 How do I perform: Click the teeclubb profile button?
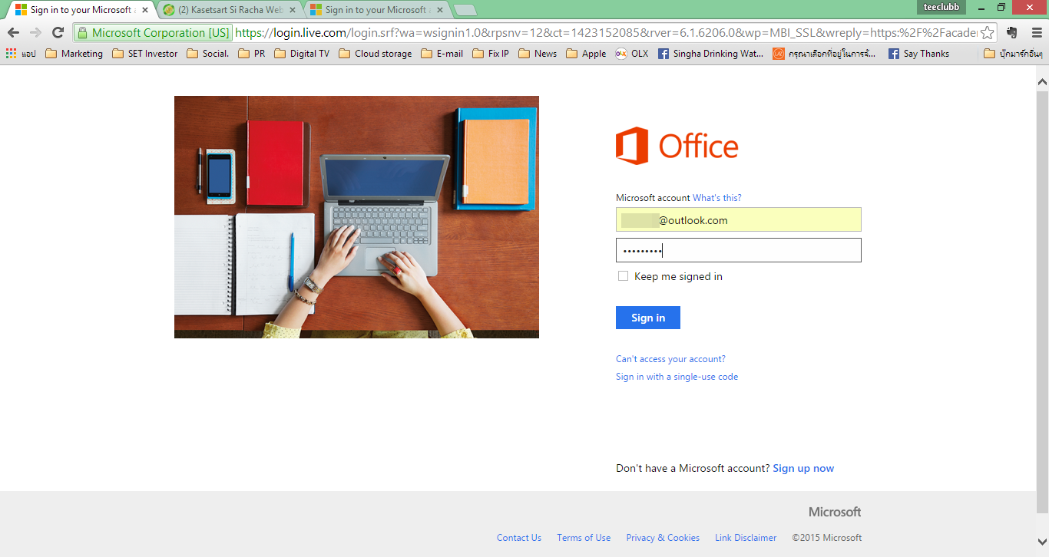pos(941,7)
